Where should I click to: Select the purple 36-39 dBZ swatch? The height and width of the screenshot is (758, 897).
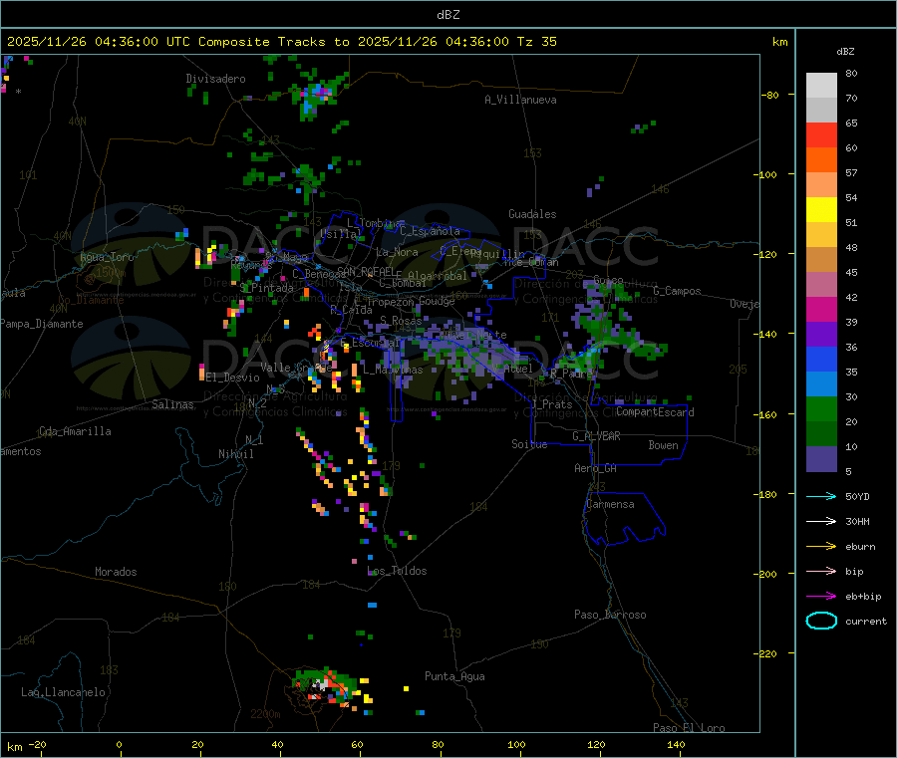(821, 335)
